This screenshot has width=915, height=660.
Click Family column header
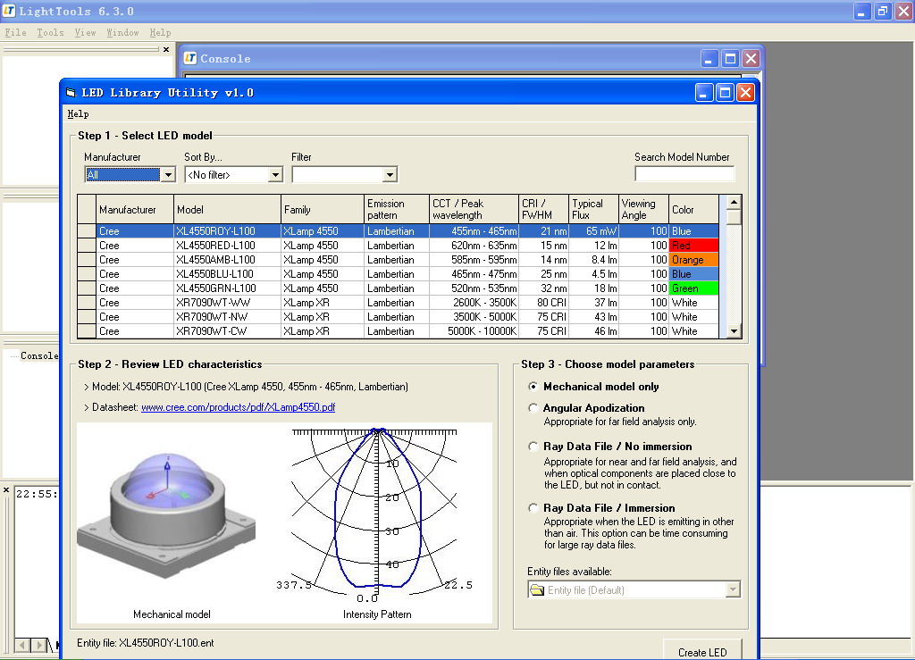(x=322, y=209)
